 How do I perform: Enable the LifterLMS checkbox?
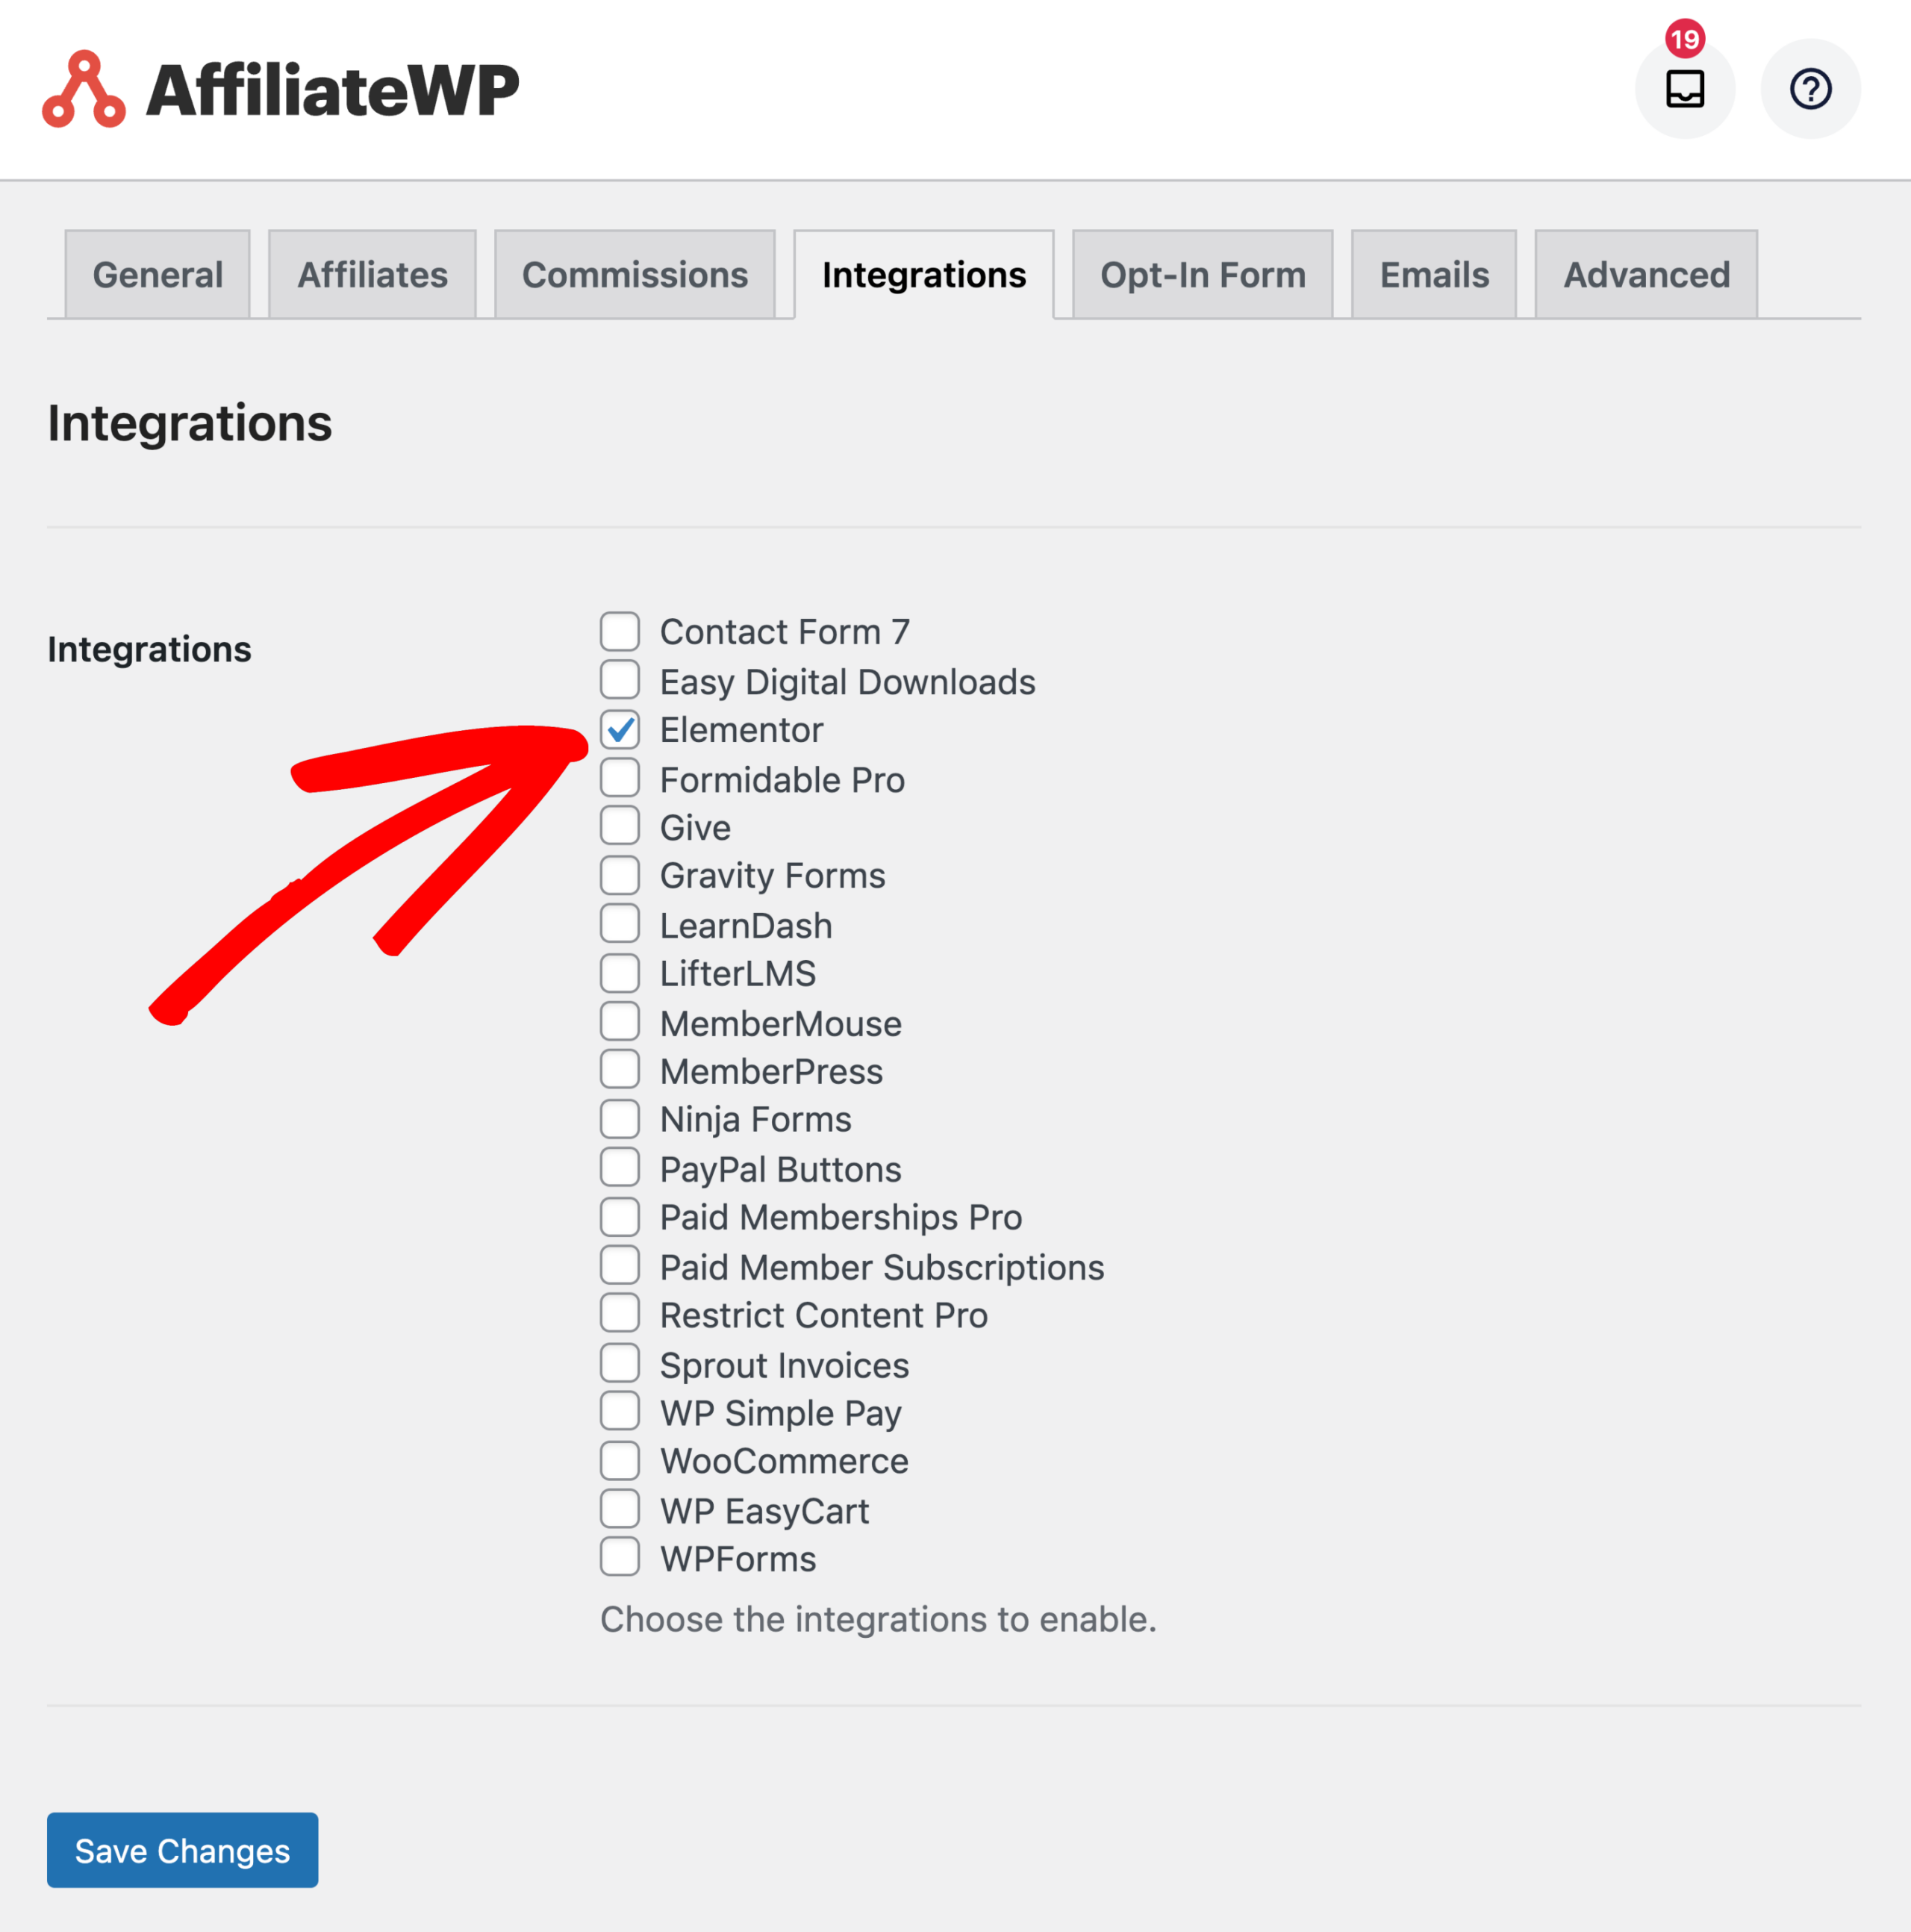coord(620,973)
